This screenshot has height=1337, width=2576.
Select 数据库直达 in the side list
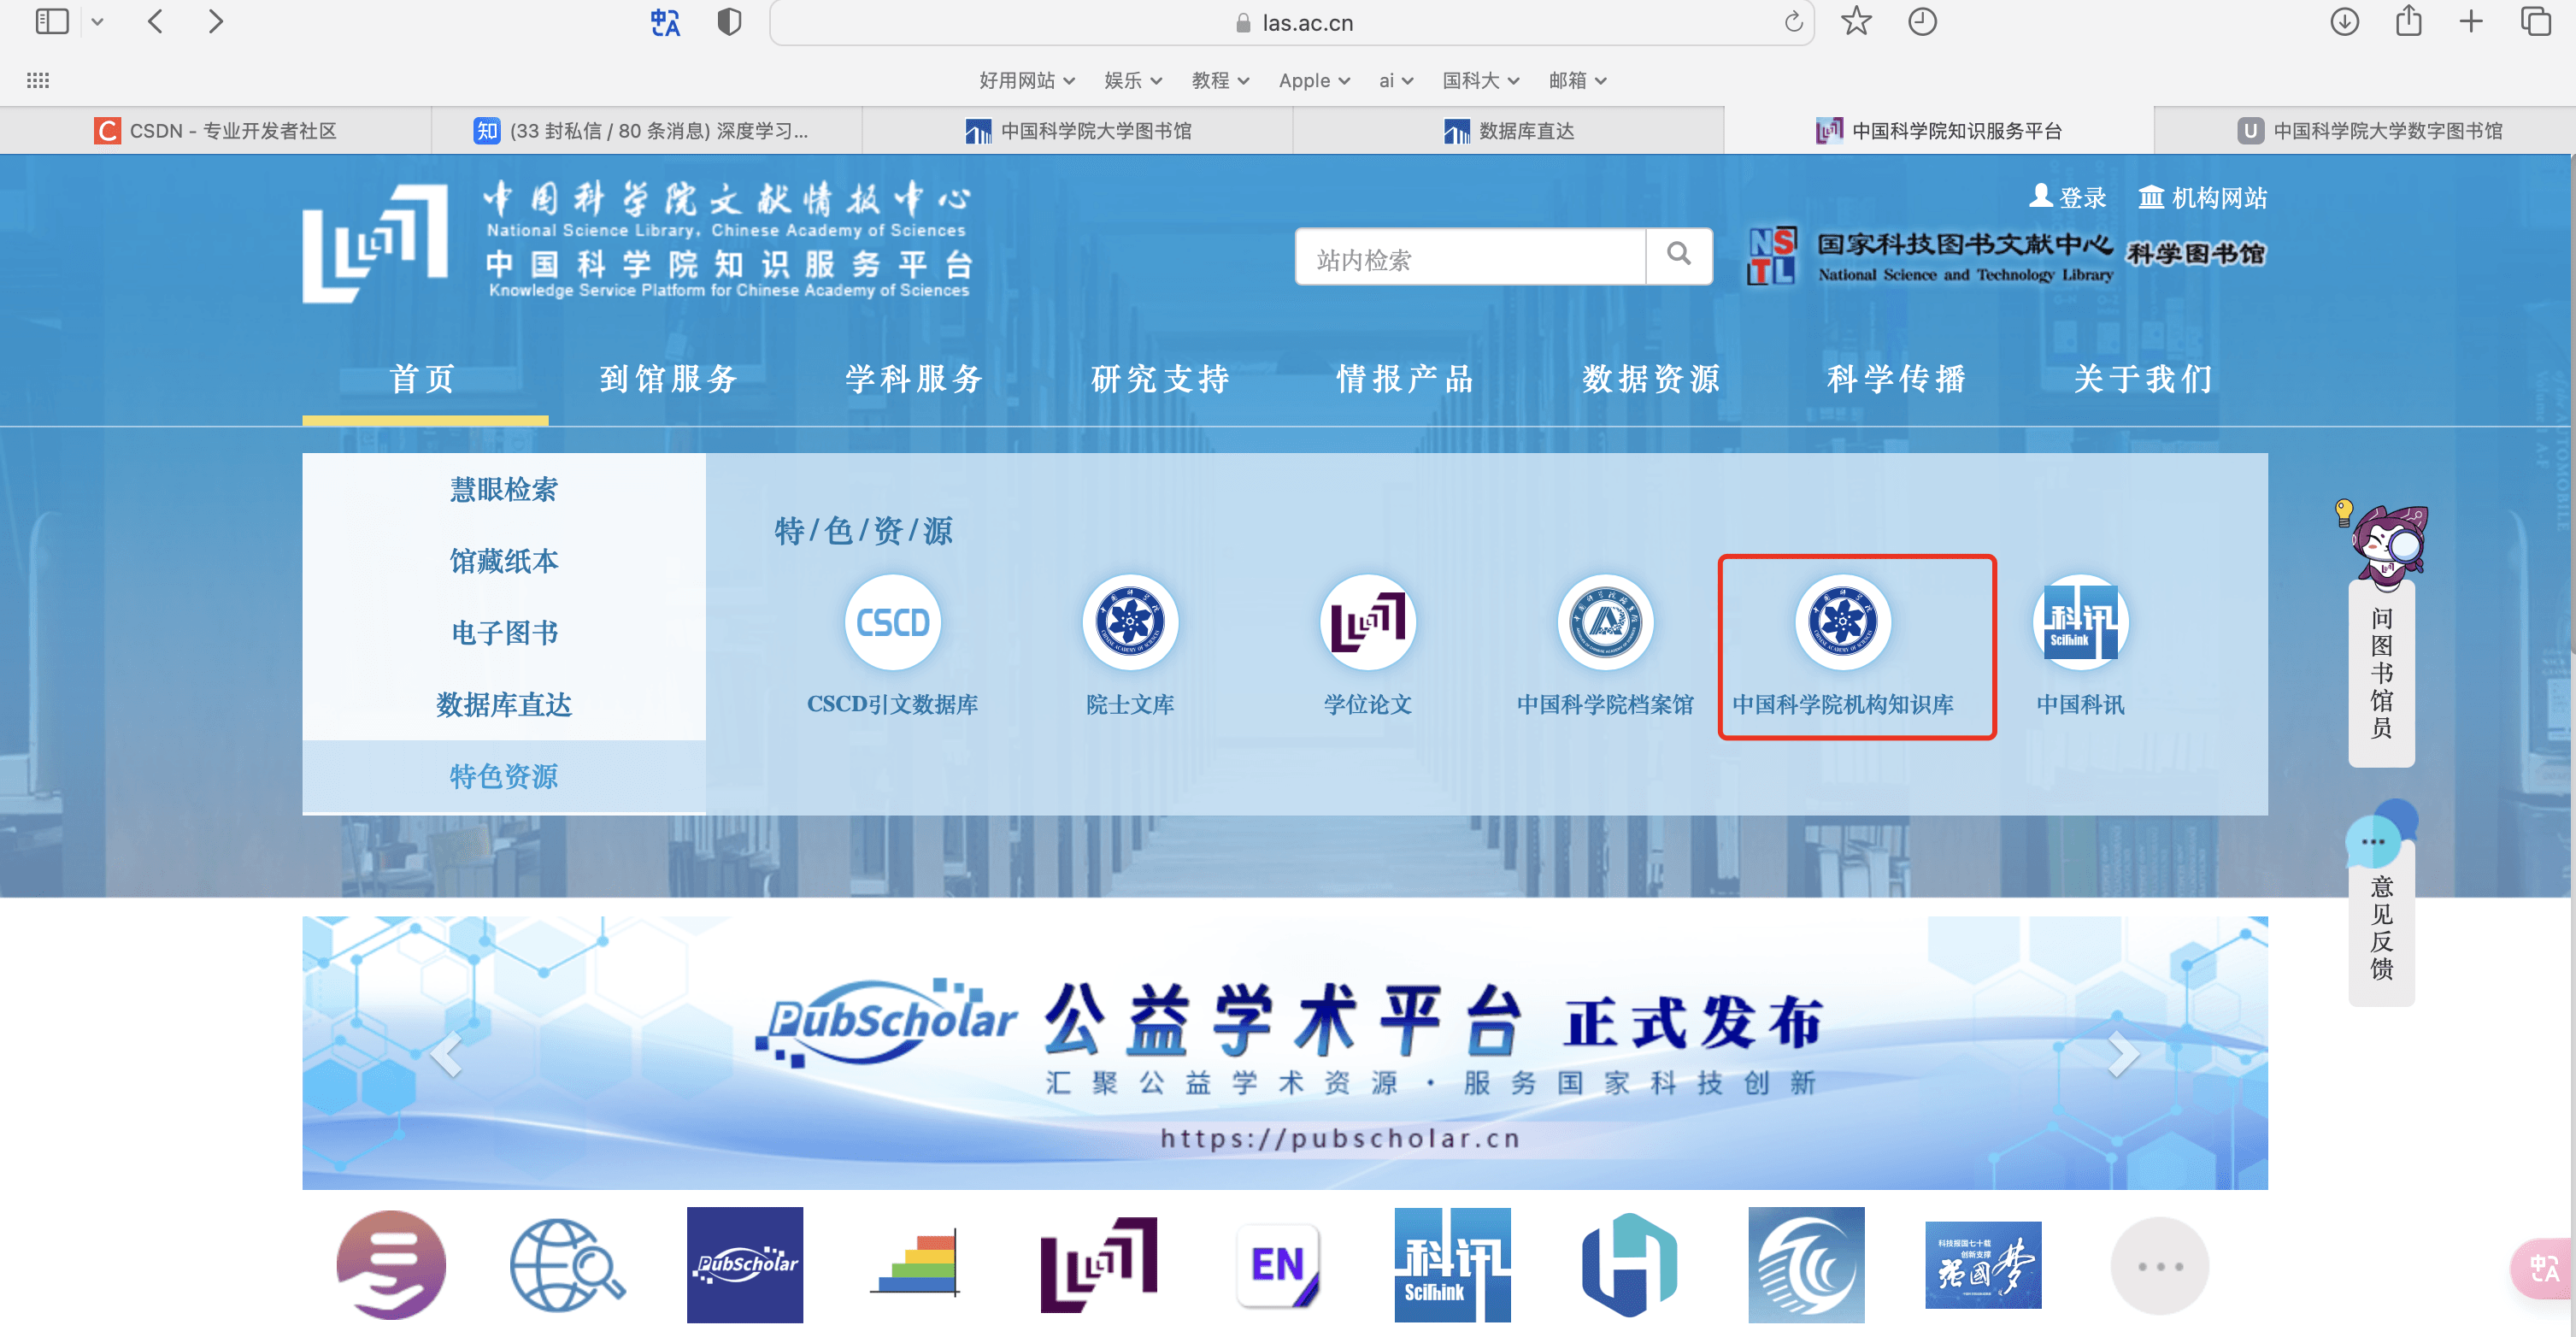tap(504, 705)
